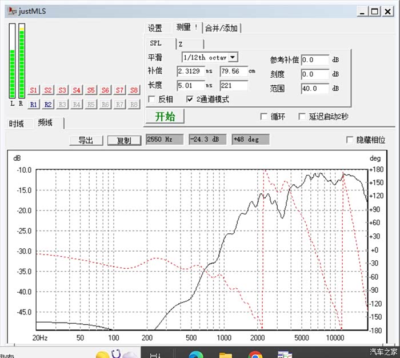Click the 范围 range field showing 40.0
This screenshot has height=358, width=400.
315,89
